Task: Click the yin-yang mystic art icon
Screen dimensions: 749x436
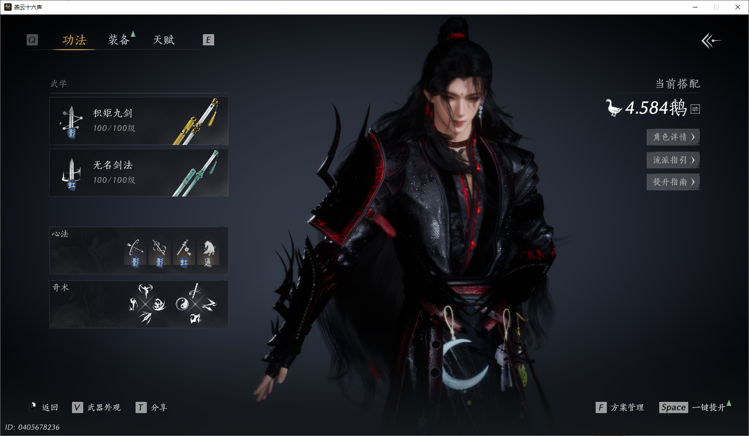Action: (181, 304)
